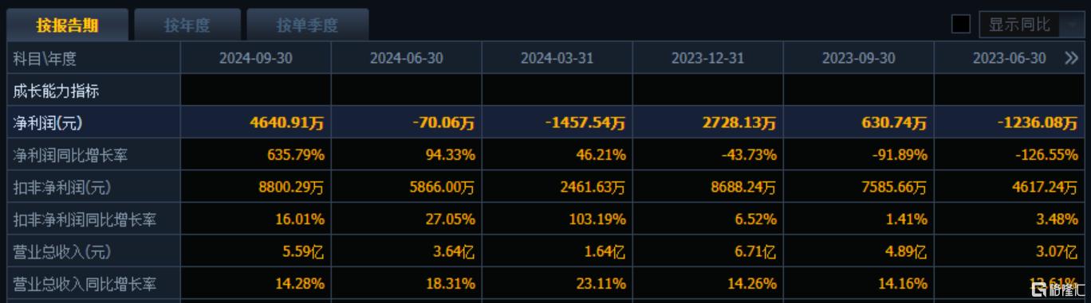
Task: Click the 显示同比 label button
Action: pyautogui.click(x=1020, y=25)
